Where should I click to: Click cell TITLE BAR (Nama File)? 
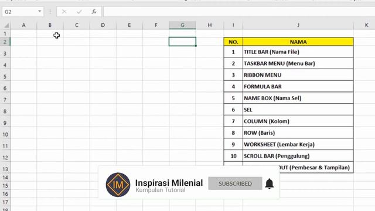point(298,52)
